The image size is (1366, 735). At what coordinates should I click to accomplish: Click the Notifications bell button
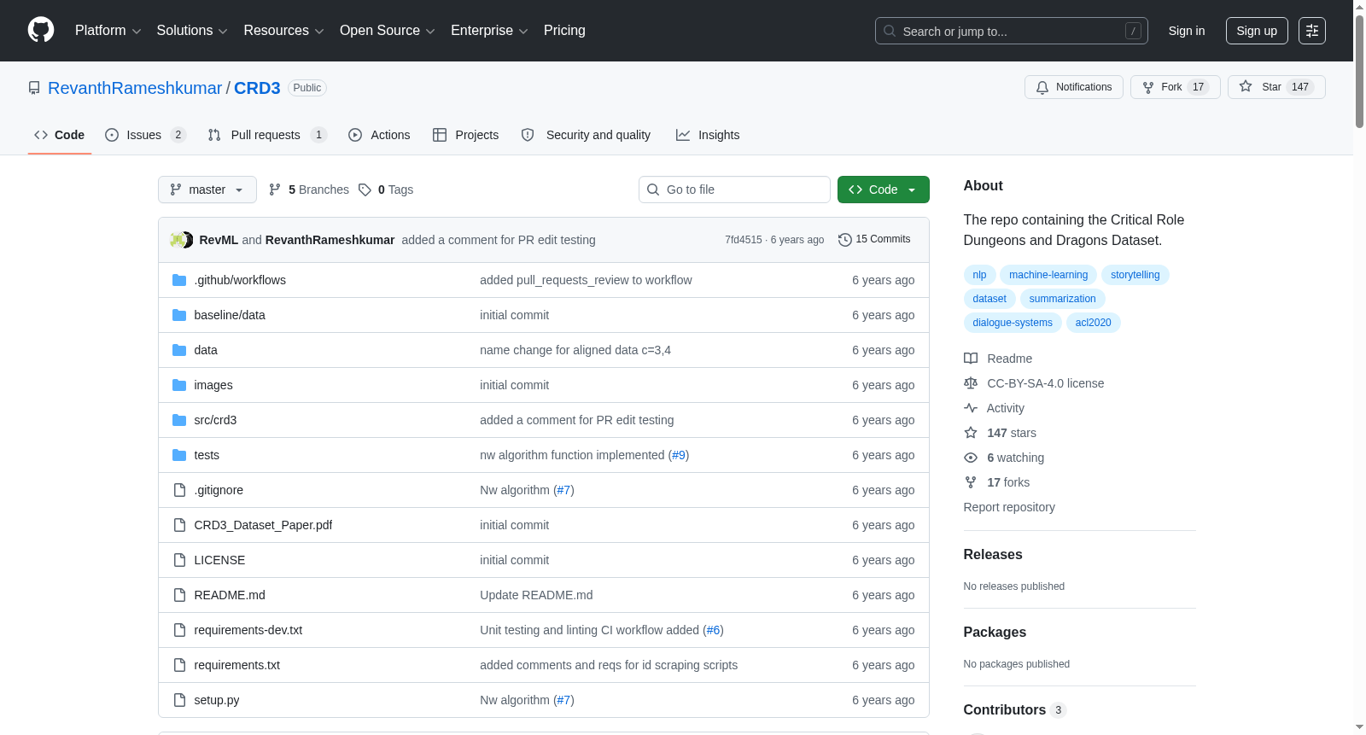coord(1073,87)
